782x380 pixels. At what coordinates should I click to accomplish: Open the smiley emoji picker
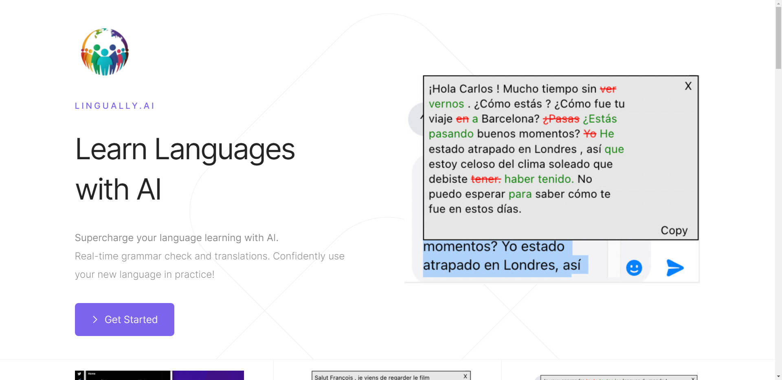pos(634,268)
